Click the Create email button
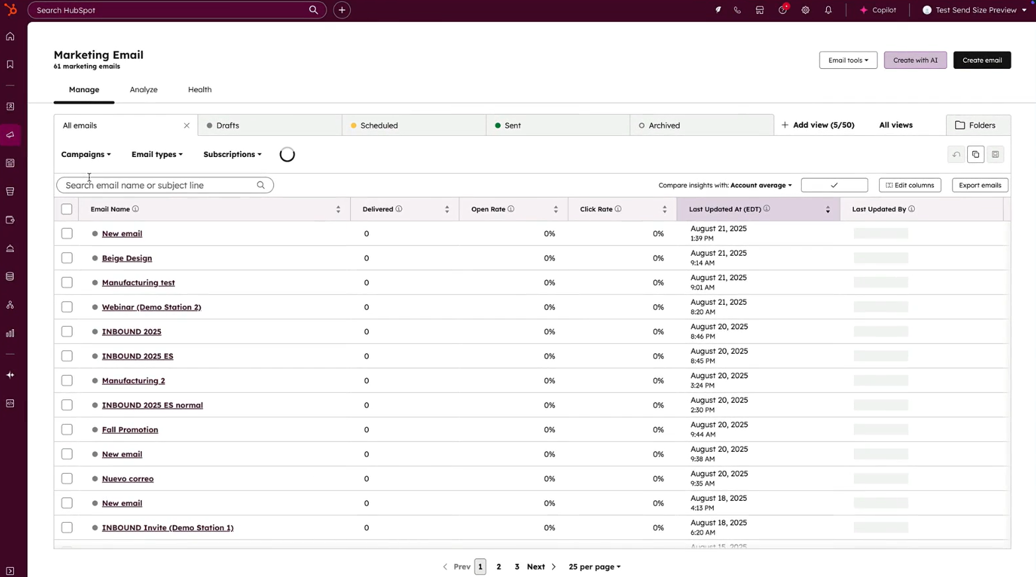The image size is (1036, 577). pos(982,60)
